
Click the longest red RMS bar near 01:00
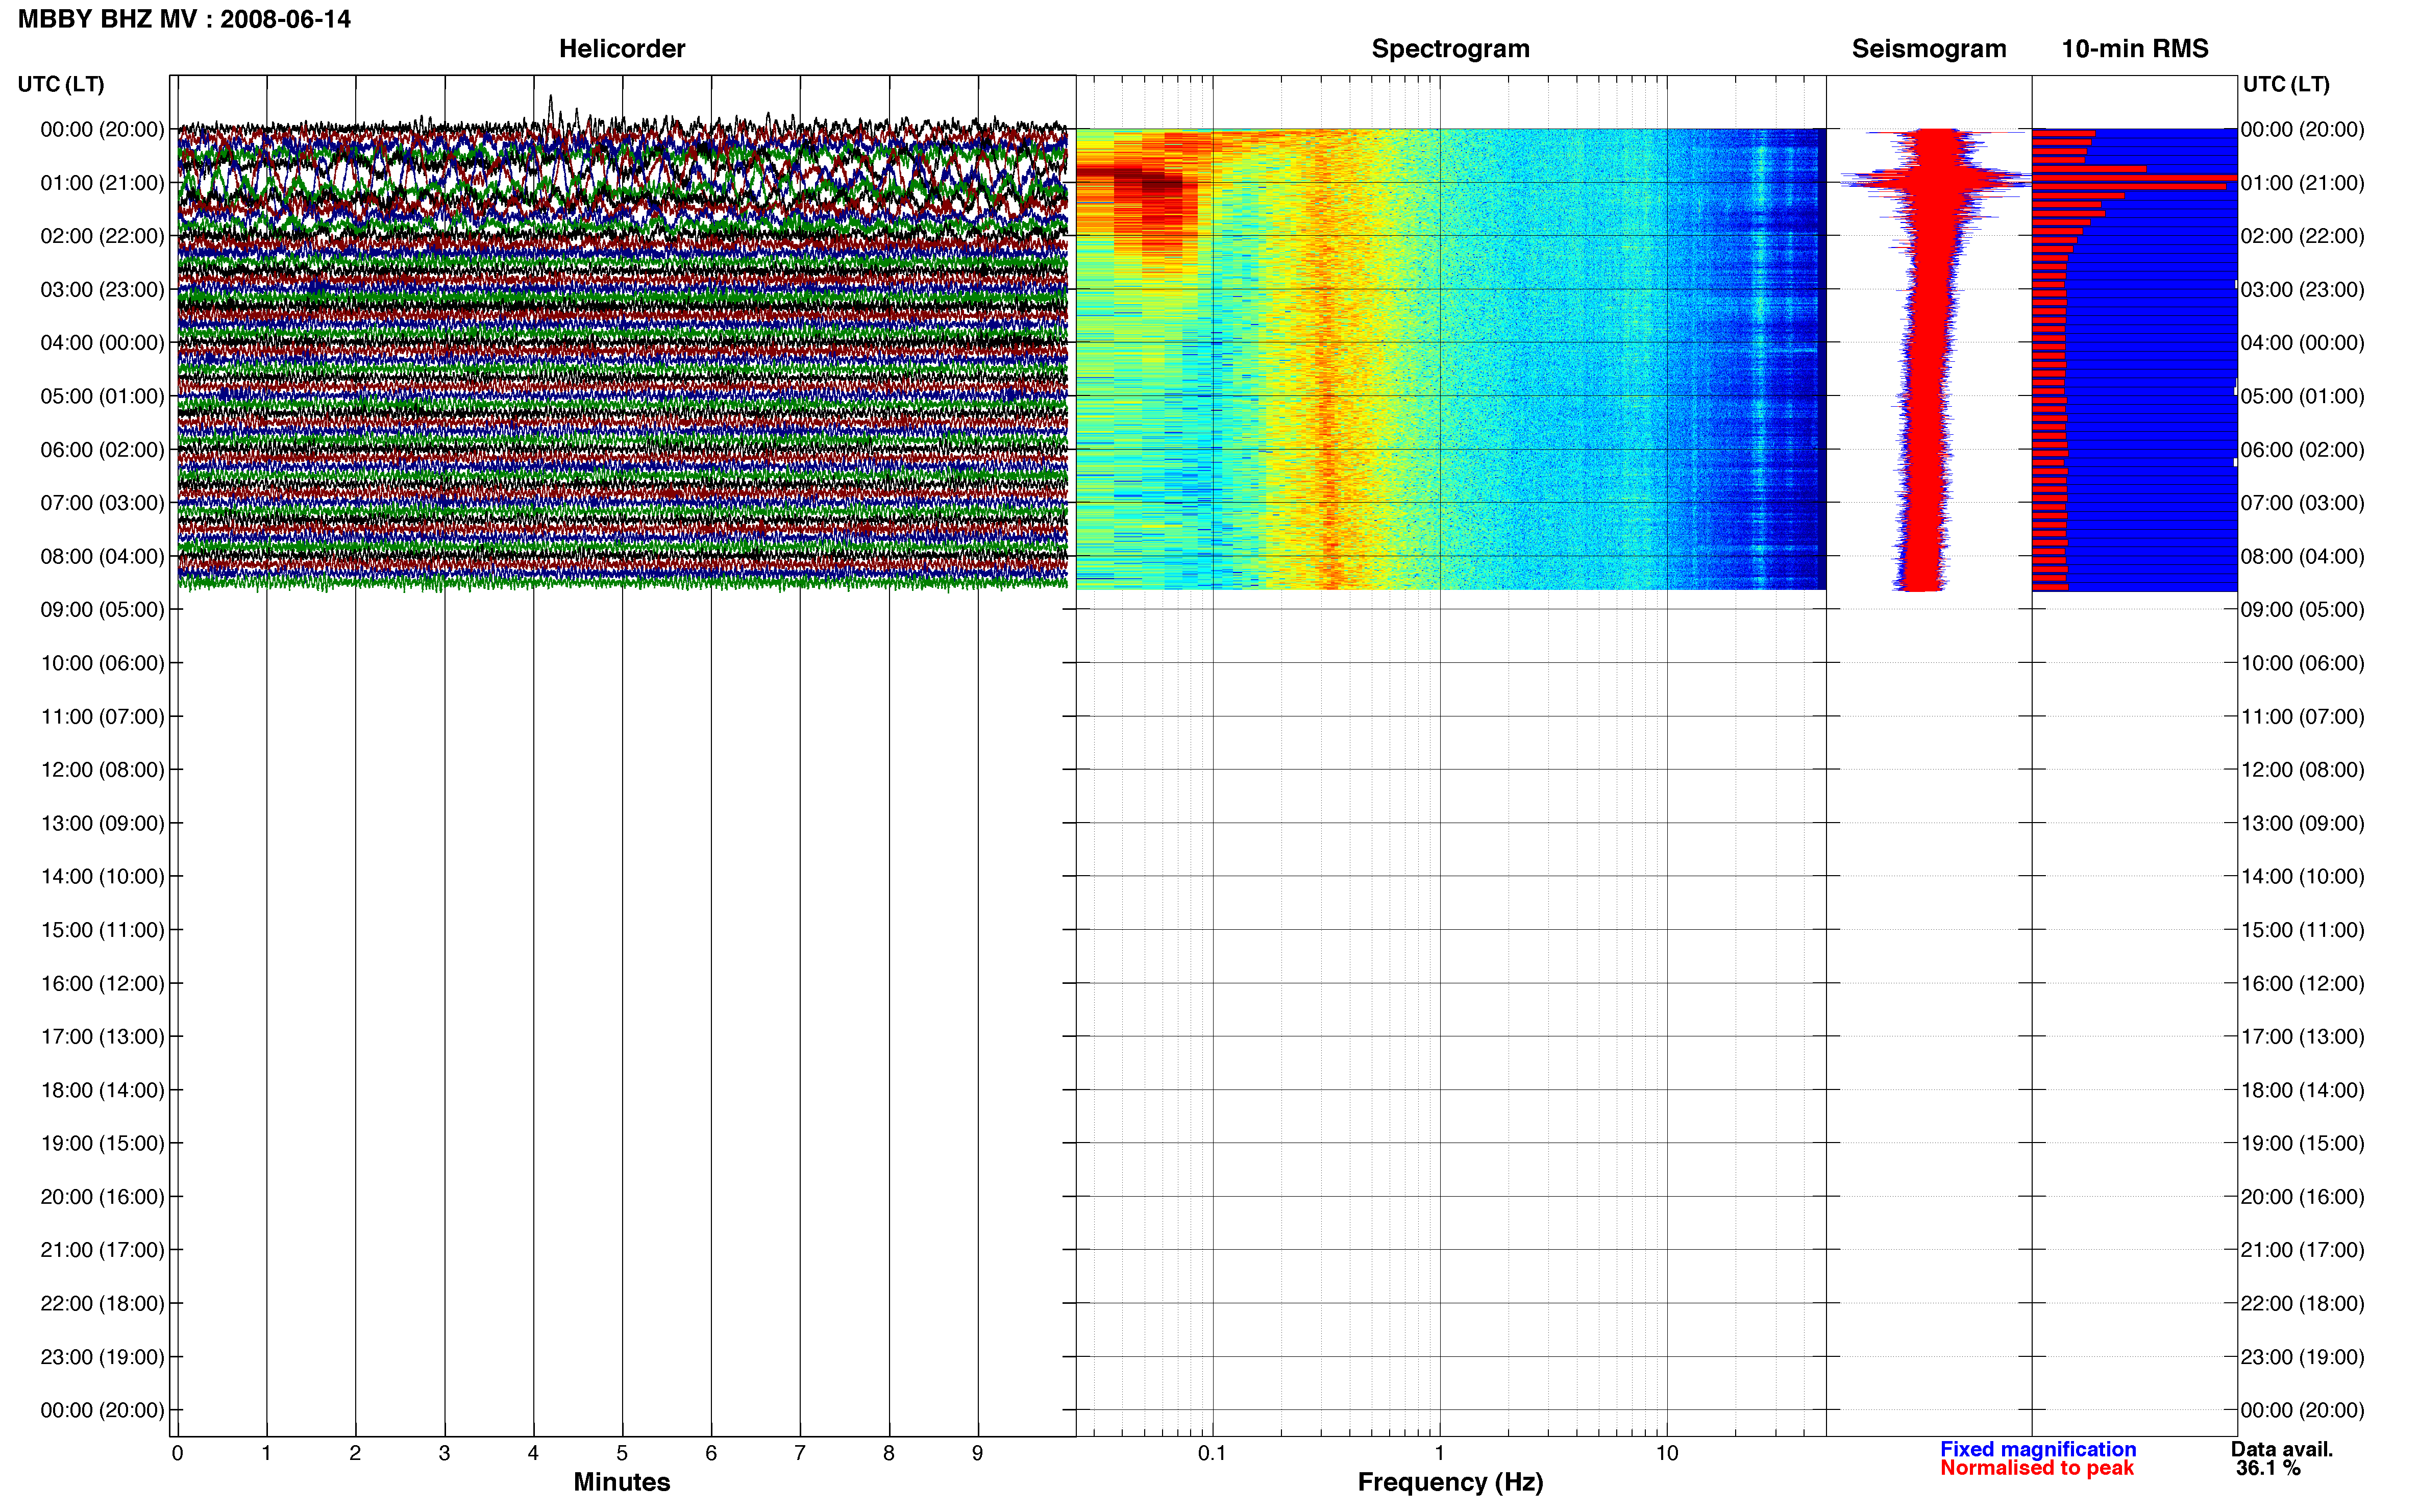tap(2134, 178)
